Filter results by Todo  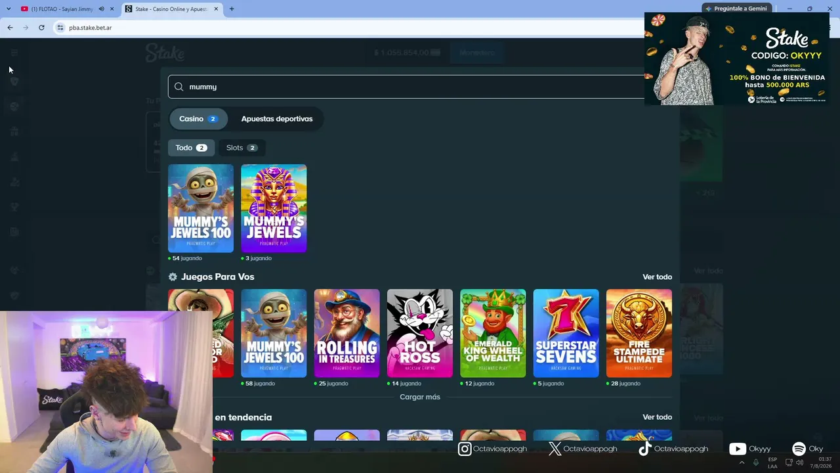click(x=191, y=148)
